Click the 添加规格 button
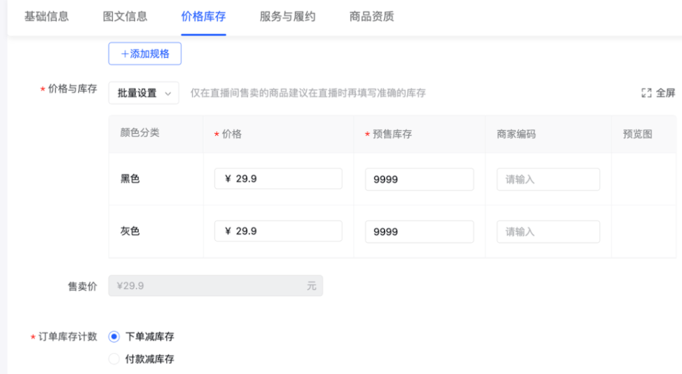682x374 pixels. [145, 54]
